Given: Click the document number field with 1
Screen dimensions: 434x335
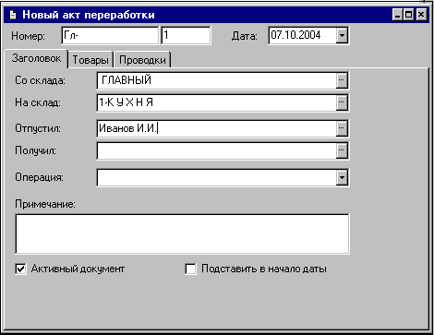Looking at the screenshot, I should [186, 35].
